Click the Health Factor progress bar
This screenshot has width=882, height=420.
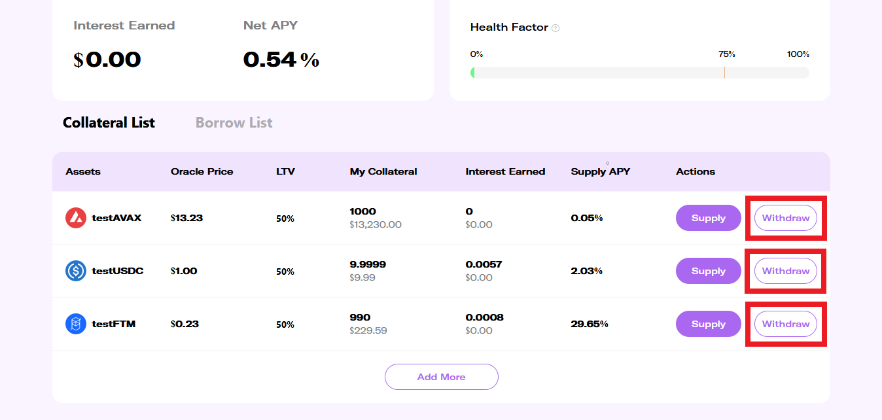(x=639, y=73)
